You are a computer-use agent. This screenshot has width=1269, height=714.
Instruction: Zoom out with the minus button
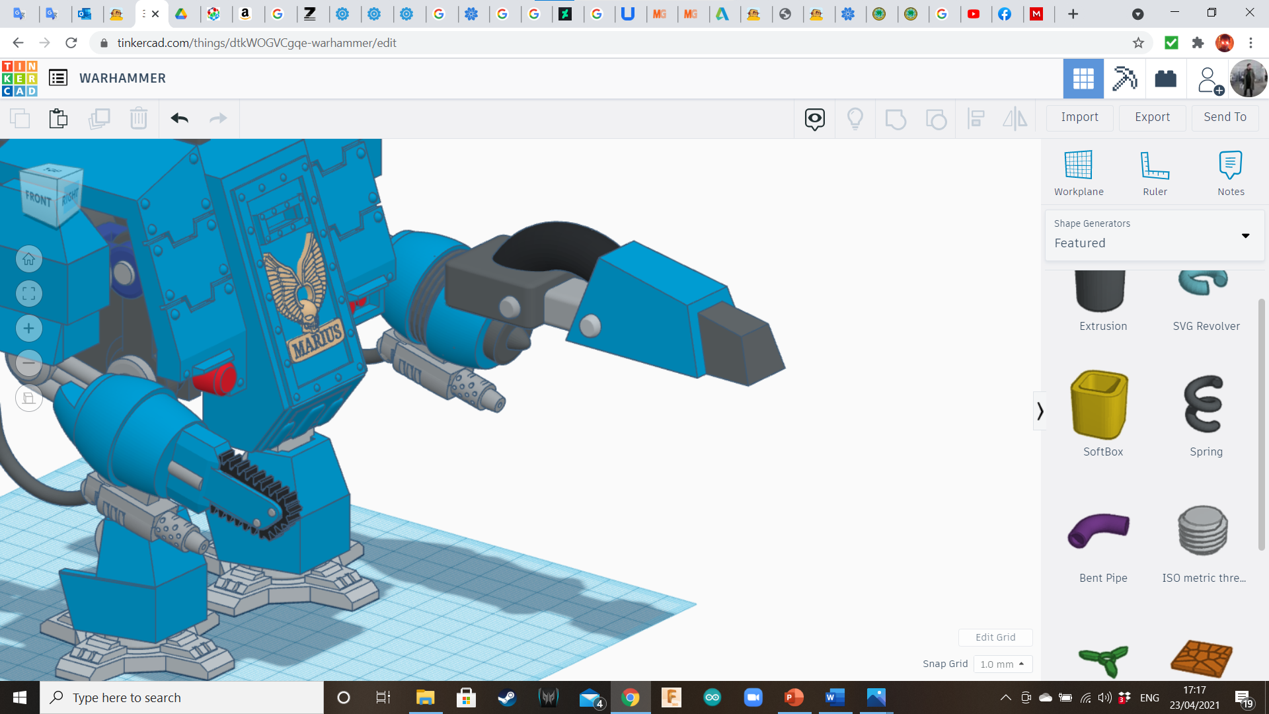[29, 363]
